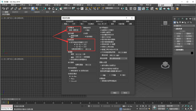Open the 颜色选择器 dropdown
This screenshot has height=111, width=196.
click(x=118, y=58)
